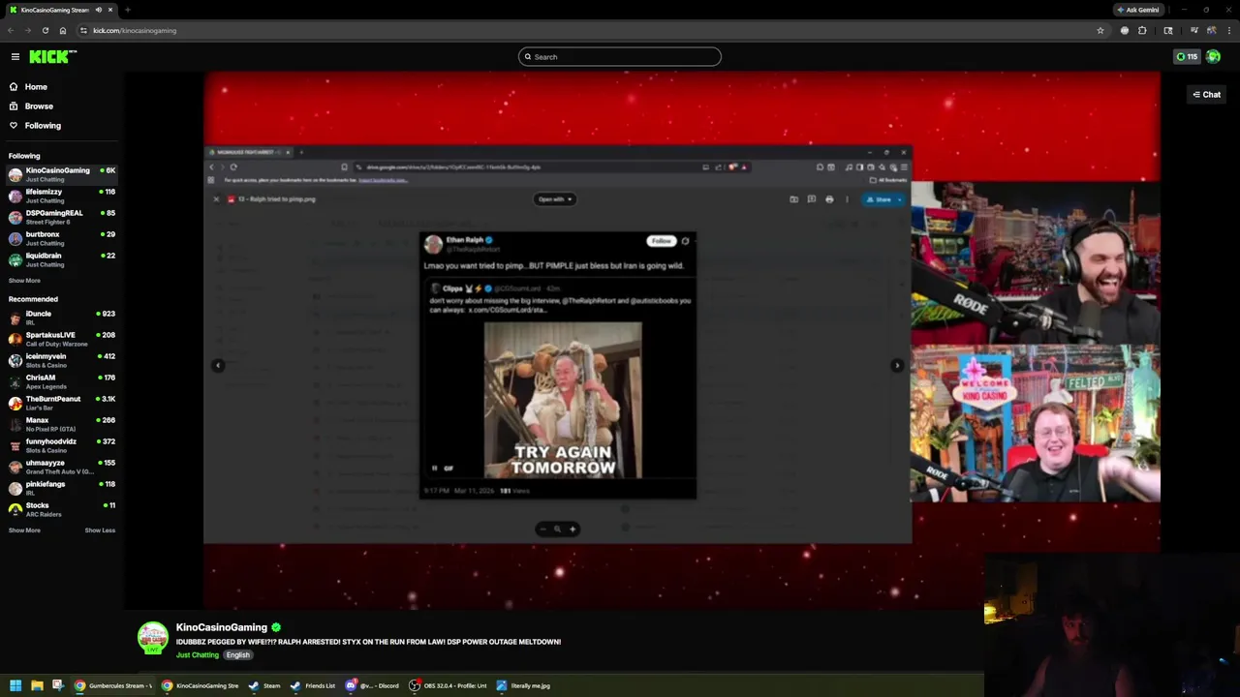Open Discord from taskbar
1240x697 pixels.
[373, 685]
